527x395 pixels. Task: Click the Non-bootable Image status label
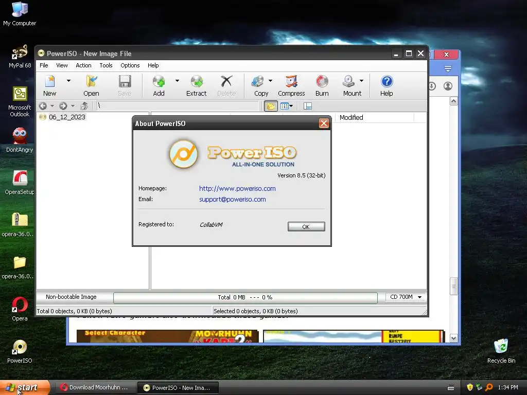71,297
